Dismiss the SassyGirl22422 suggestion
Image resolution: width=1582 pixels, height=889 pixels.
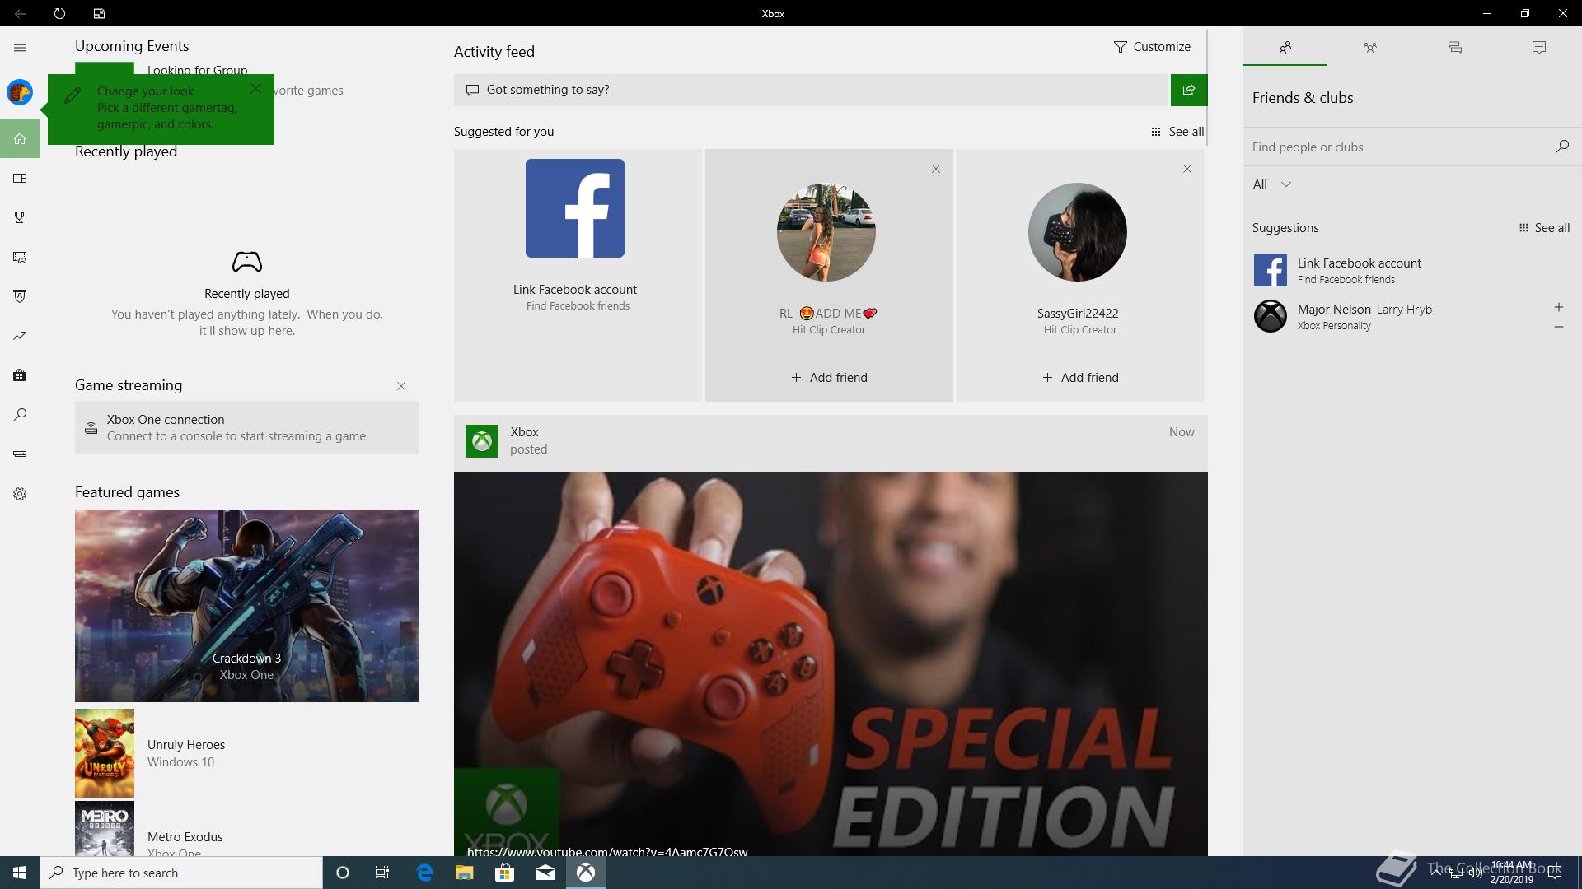click(x=1187, y=169)
